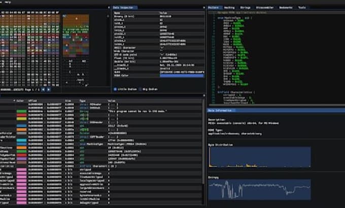345x208 pixels.
Task: Open the Help menu
Action: click(x=7, y=2)
